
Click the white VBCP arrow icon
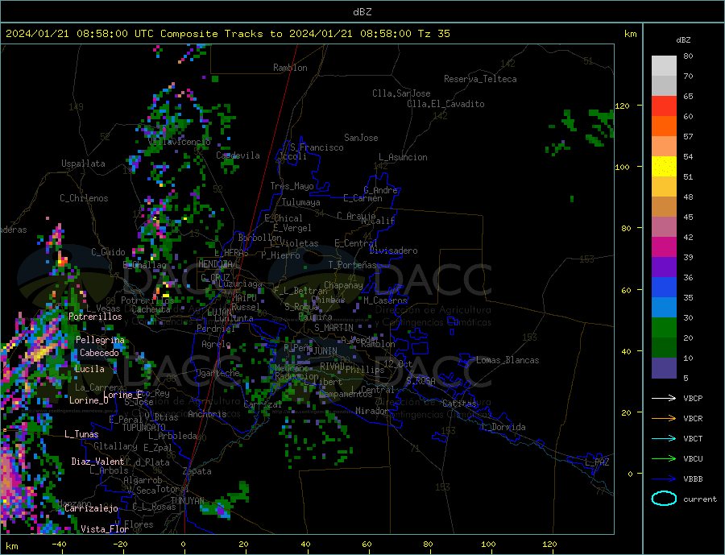tap(664, 398)
